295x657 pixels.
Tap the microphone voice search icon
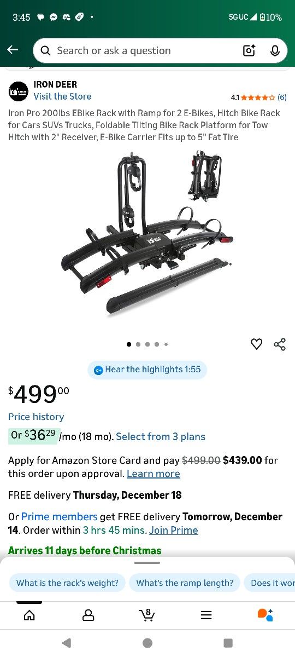click(x=275, y=51)
